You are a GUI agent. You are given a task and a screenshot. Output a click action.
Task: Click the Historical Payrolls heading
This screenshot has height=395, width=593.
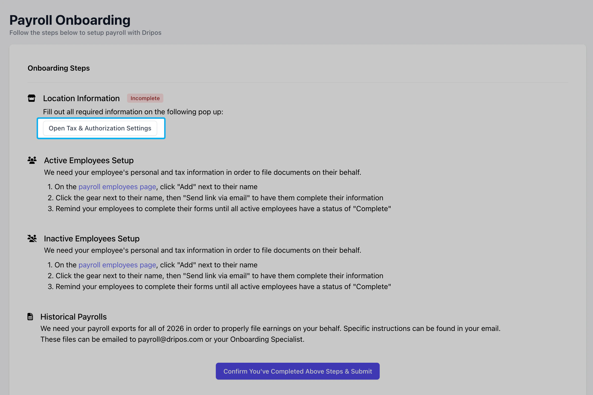click(x=73, y=317)
